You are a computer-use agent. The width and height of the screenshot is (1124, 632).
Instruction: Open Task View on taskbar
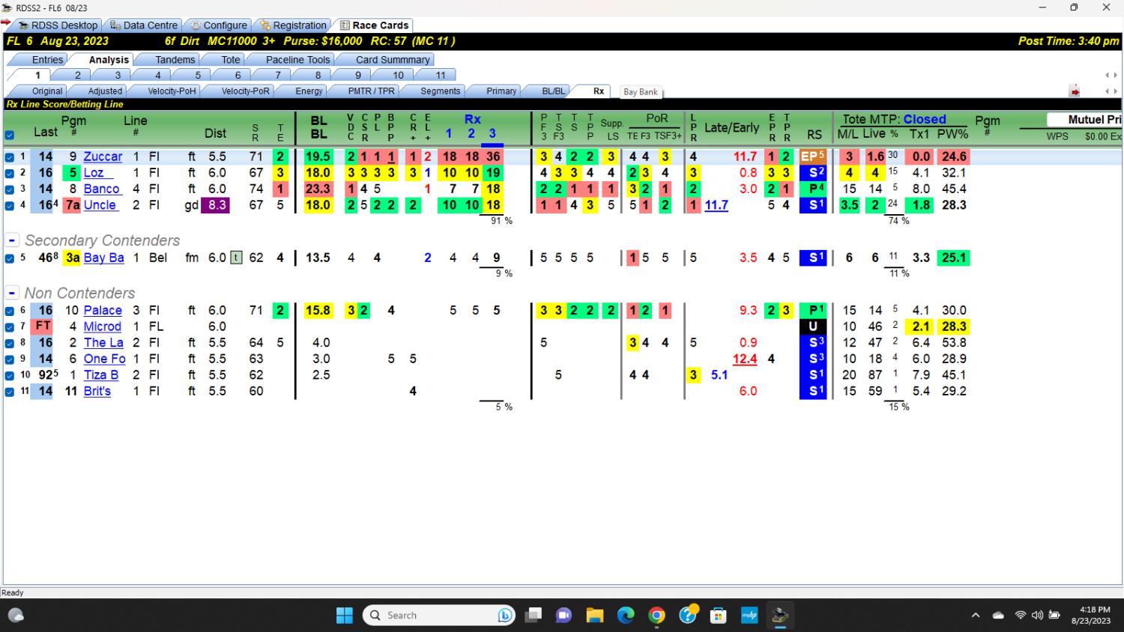click(x=533, y=616)
